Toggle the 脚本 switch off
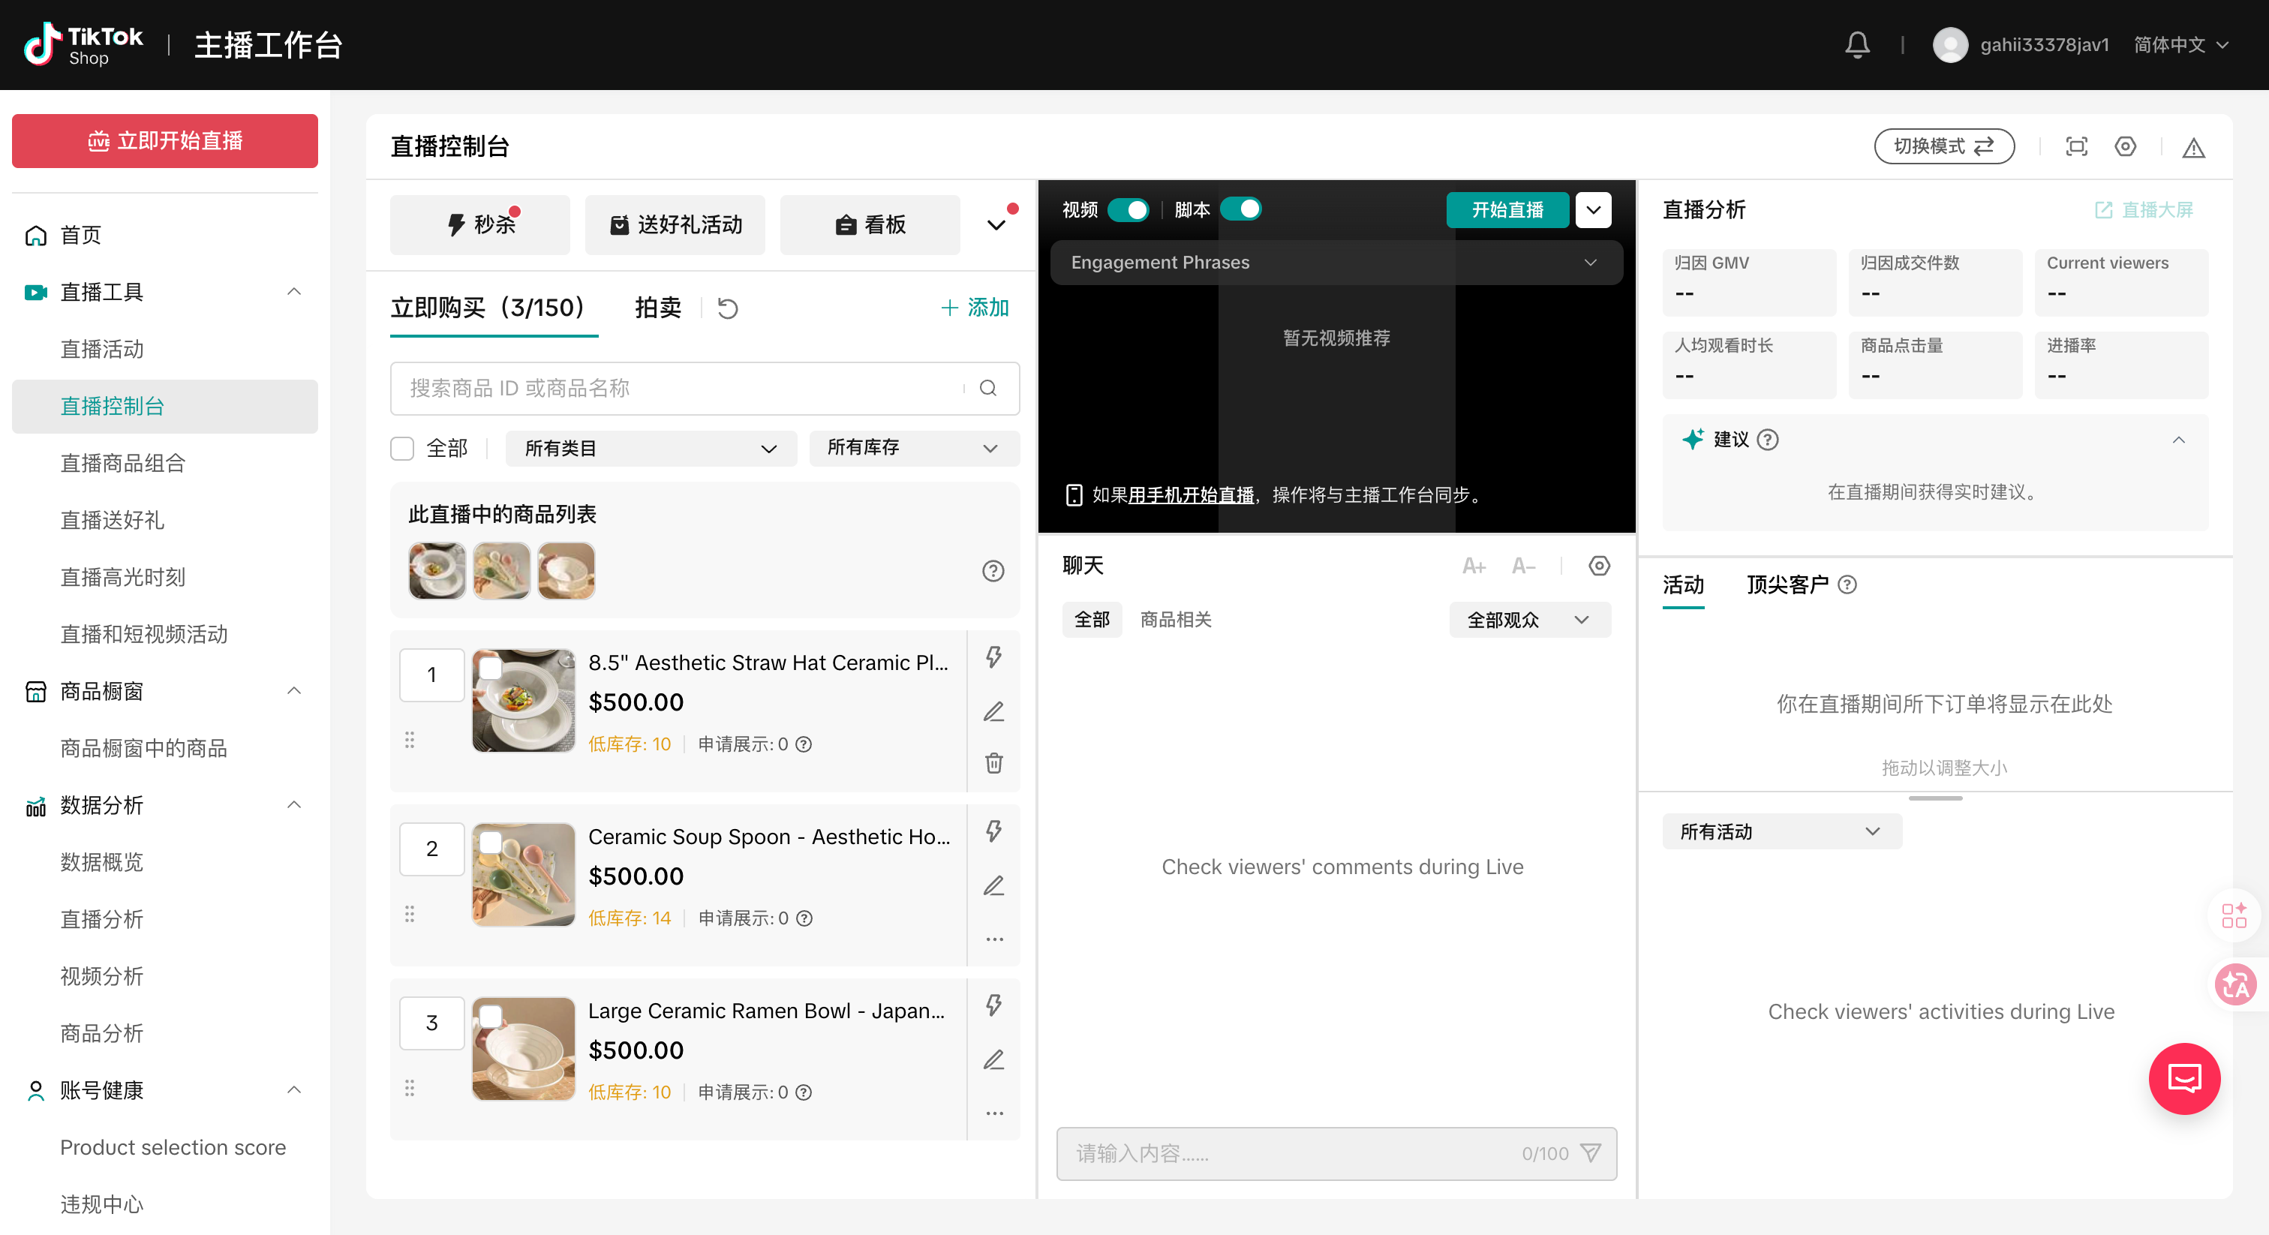Viewport: 2269px width, 1235px height. tap(1241, 209)
